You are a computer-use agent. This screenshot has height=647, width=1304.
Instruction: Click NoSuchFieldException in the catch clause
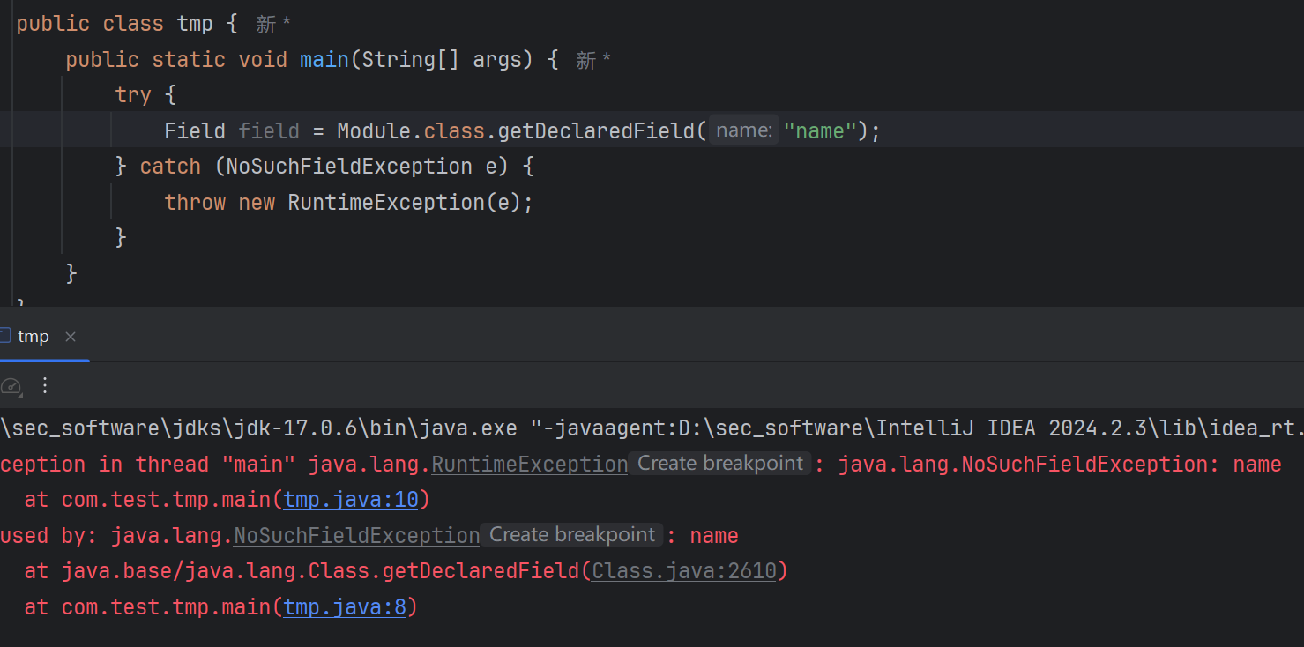click(349, 167)
